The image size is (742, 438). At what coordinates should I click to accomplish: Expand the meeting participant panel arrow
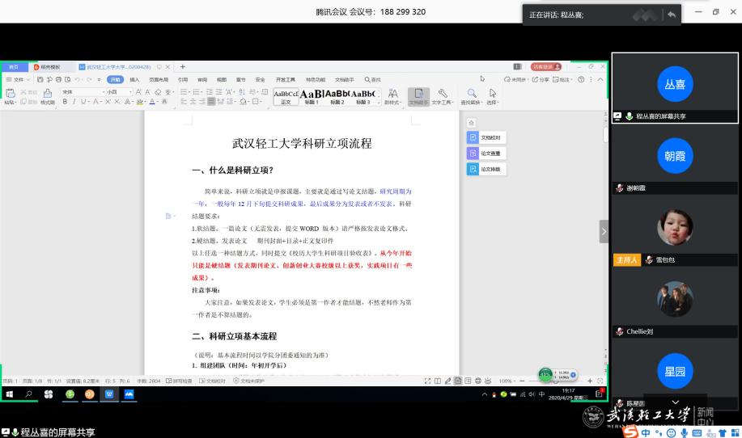pyautogui.click(x=604, y=231)
